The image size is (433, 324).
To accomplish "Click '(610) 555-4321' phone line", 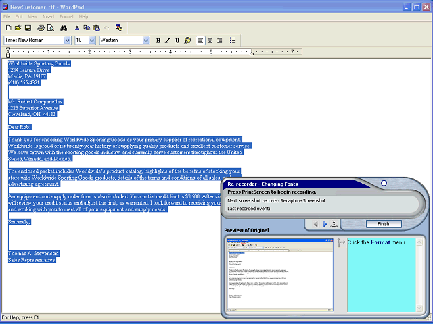I will point(24,82).
